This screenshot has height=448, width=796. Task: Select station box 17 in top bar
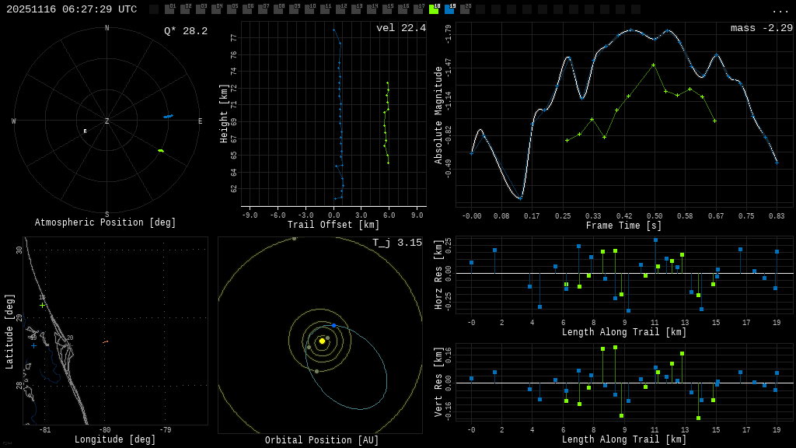pos(418,9)
